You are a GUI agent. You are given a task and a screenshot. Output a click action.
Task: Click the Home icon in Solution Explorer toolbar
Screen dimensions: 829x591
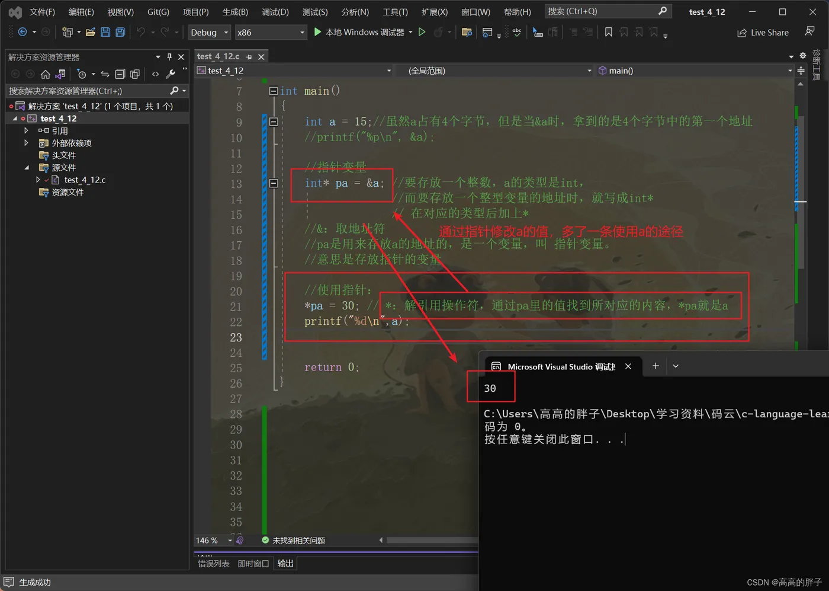(x=45, y=74)
